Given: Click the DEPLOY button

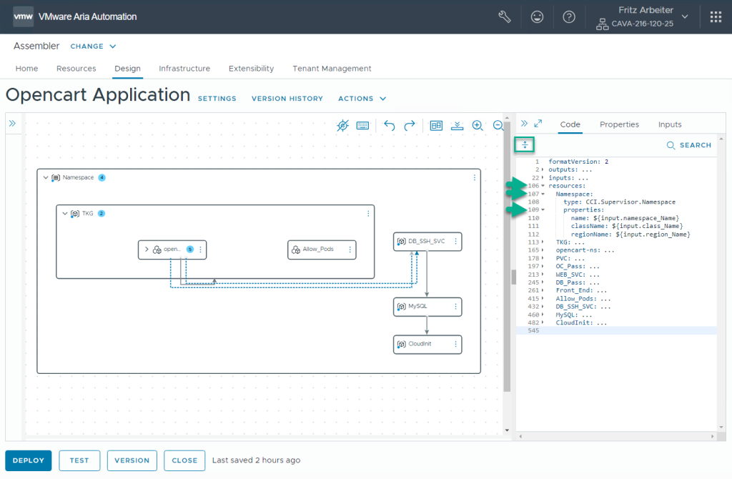Looking at the screenshot, I should click(x=29, y=460).
